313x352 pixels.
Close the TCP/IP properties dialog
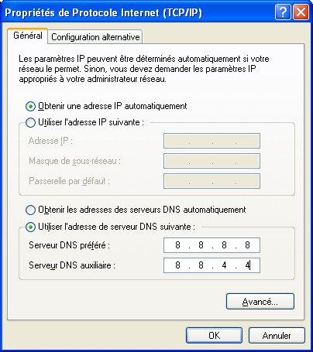coord(301,12)
